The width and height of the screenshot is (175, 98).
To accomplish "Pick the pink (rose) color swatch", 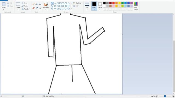I will point(113,6).
